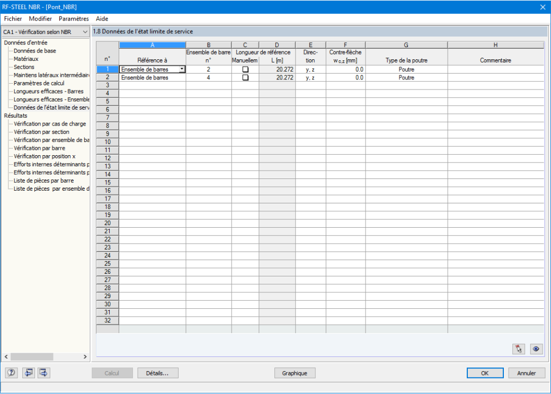Open the Fichier menu
The height and width of the screenshot is (394, 551).
(x=13, y=19)
